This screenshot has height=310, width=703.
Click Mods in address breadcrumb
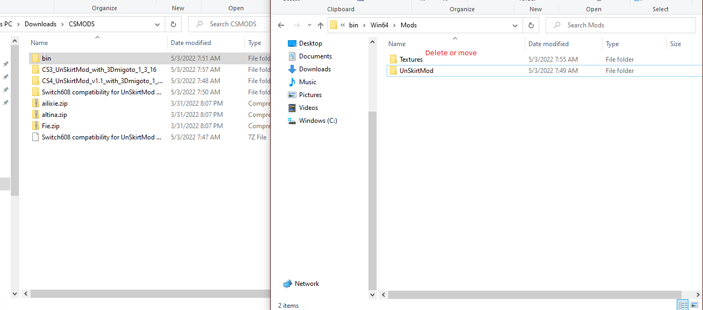[408, 25]
